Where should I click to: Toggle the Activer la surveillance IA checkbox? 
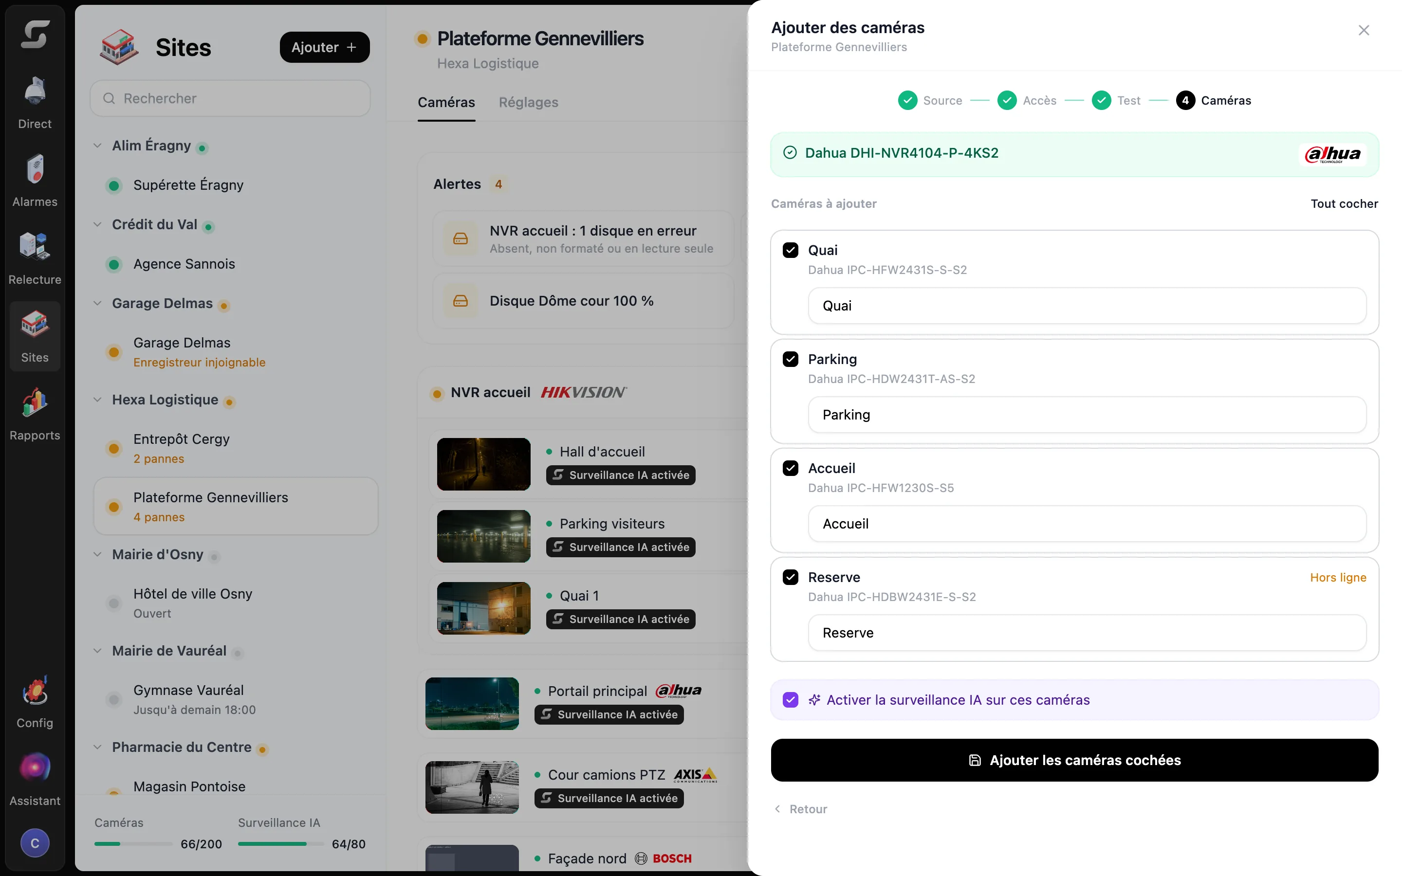(790, 700)
